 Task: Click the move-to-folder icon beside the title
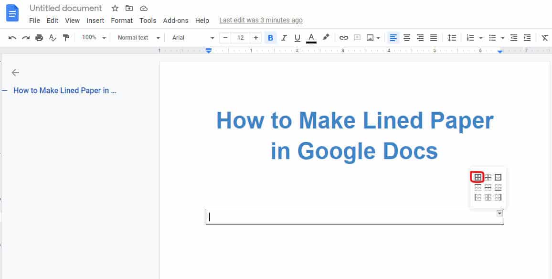point(129,8)
